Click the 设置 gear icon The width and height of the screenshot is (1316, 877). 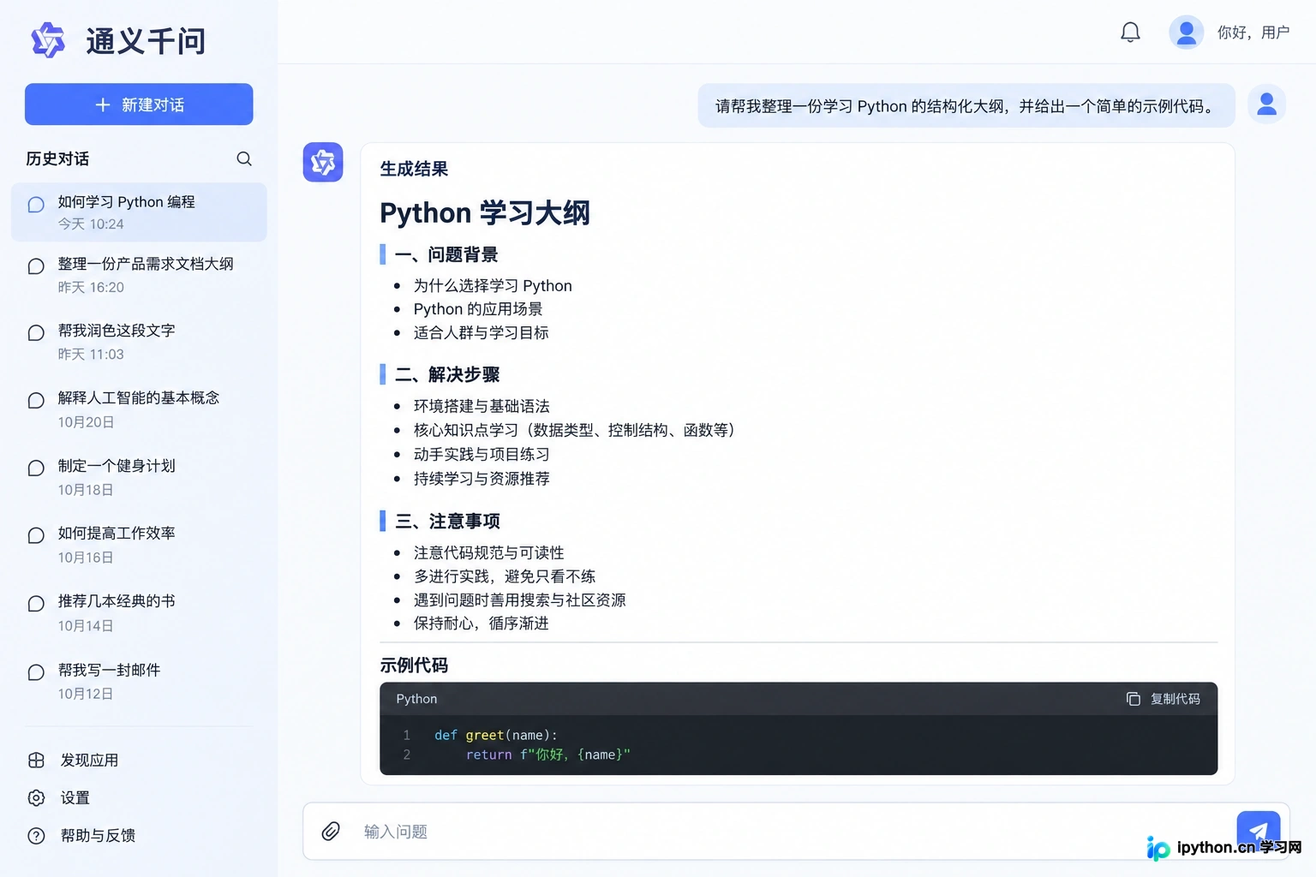(x=36, y=798)
